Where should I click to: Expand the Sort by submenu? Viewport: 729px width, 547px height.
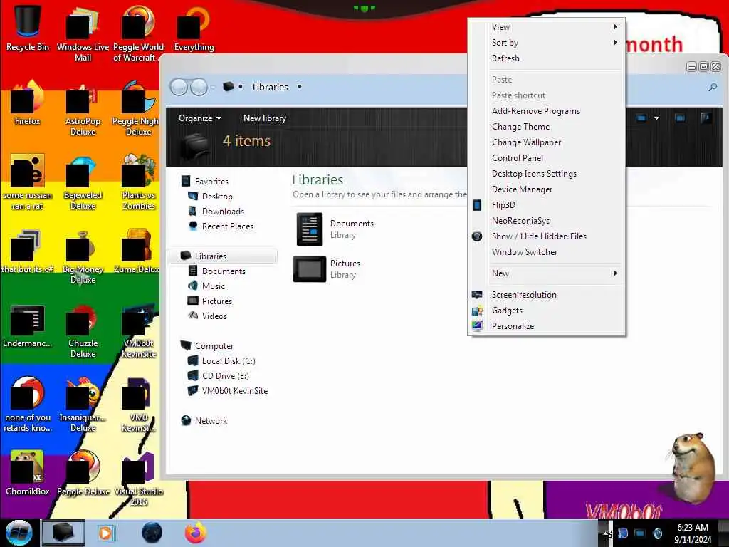point(546,43)
